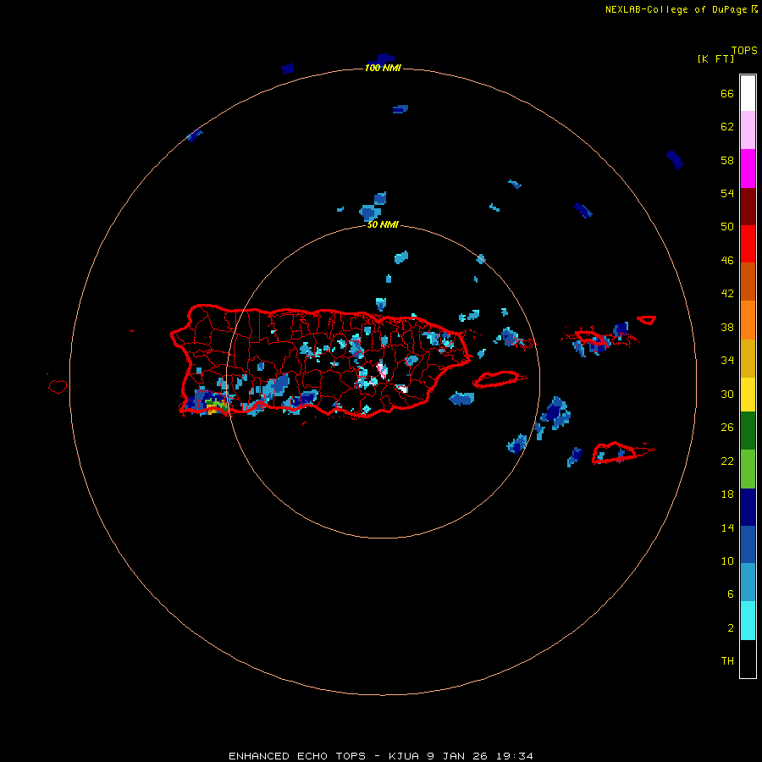Click the 2 legend value
Screen dimensions: 762x762
pos(731,628)
